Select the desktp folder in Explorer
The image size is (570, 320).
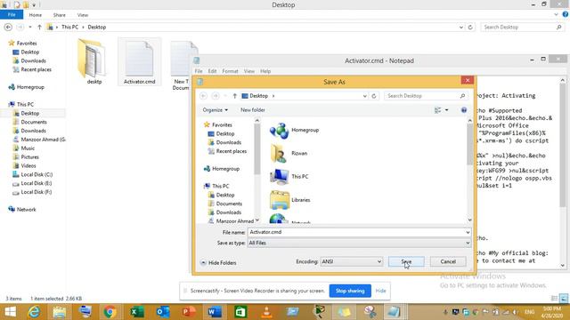click(x=94, y=61)
